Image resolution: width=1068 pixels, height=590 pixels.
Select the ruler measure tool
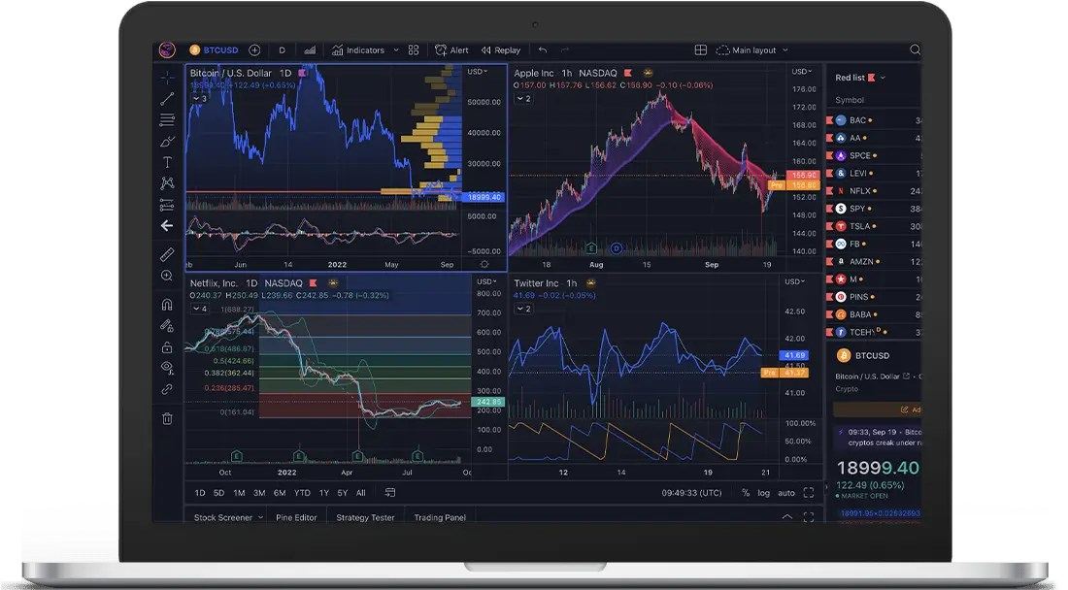(x=167, y=254)
